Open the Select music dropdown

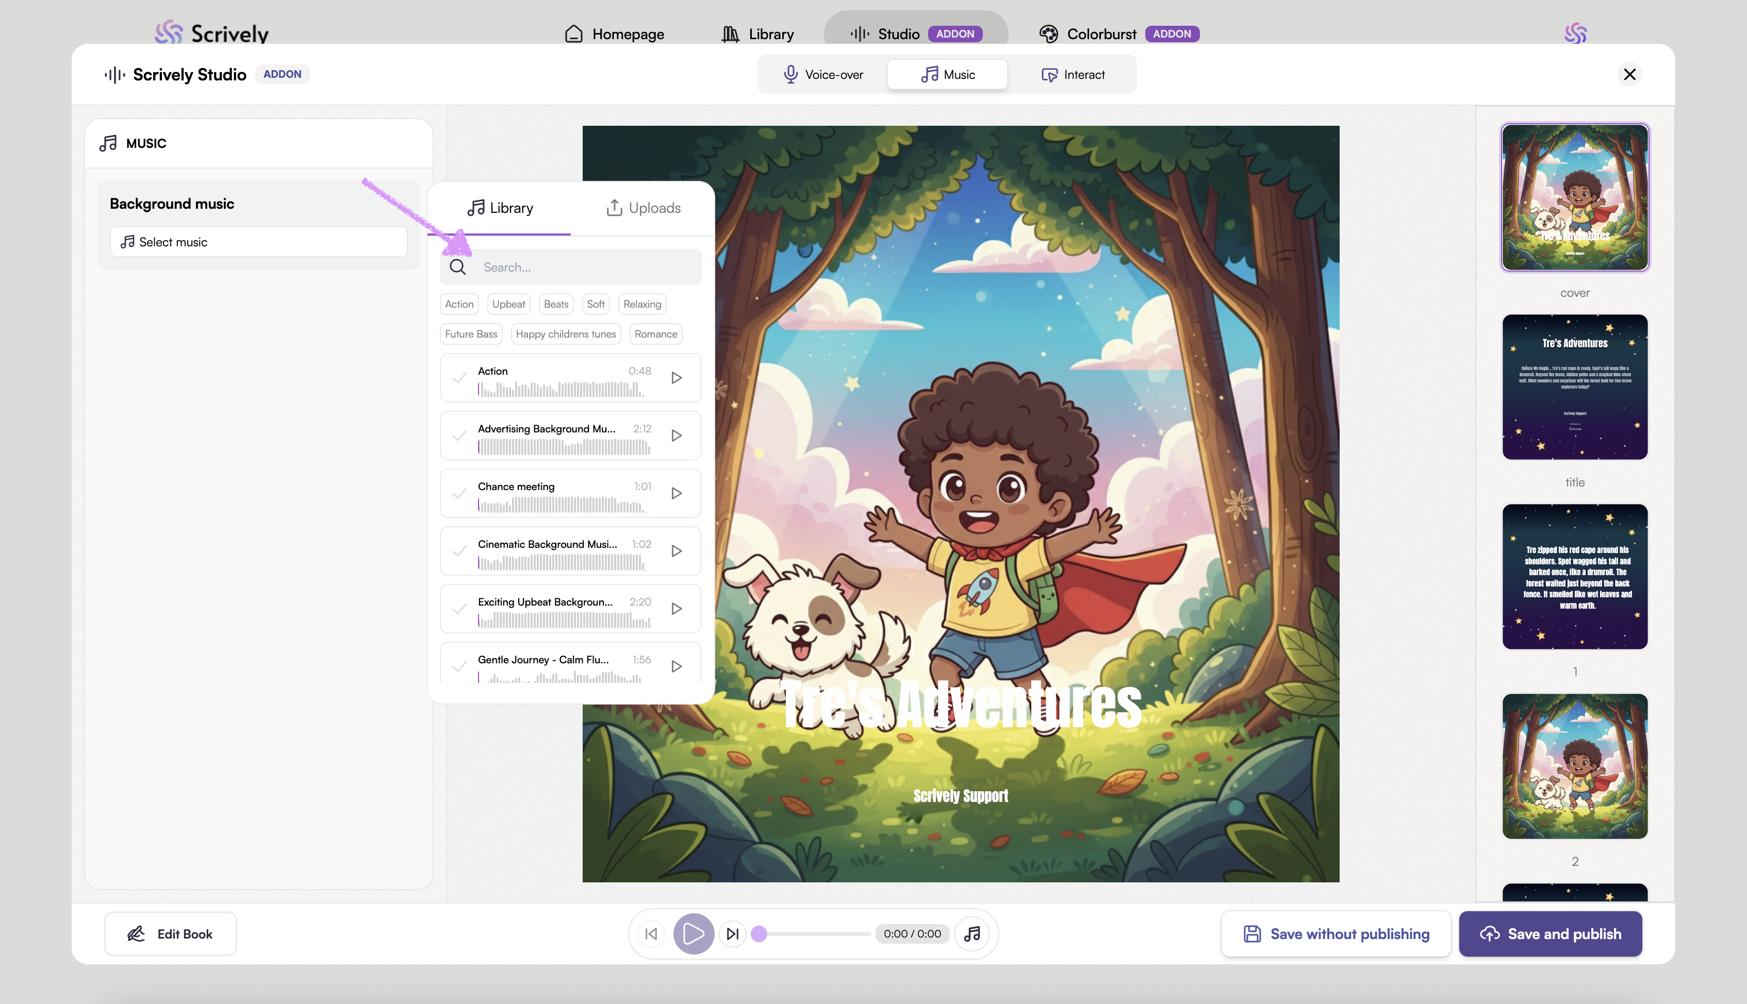[259, 242]
